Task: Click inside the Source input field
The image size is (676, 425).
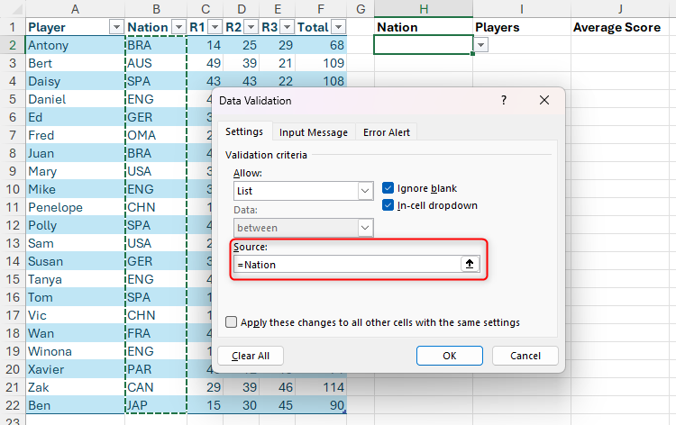Action: 345,264
